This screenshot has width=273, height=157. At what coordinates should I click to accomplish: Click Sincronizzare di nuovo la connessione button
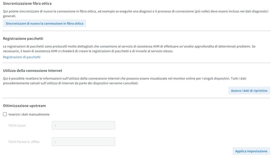(45, 23)
